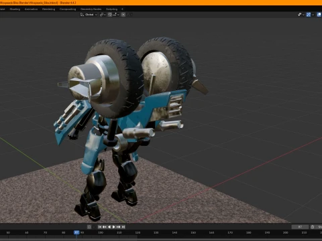Screen dimensions: 322x241
Task: Click the current frame number field
Action: [300, 227]
